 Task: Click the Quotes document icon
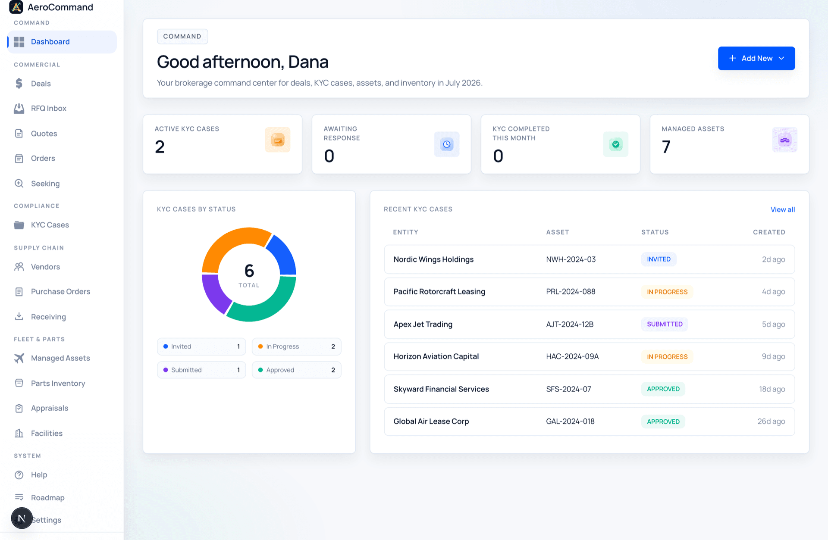click(19, 134)
